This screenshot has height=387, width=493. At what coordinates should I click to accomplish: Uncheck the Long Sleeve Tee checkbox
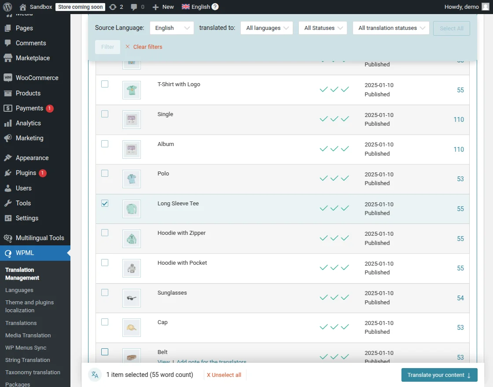105,203
